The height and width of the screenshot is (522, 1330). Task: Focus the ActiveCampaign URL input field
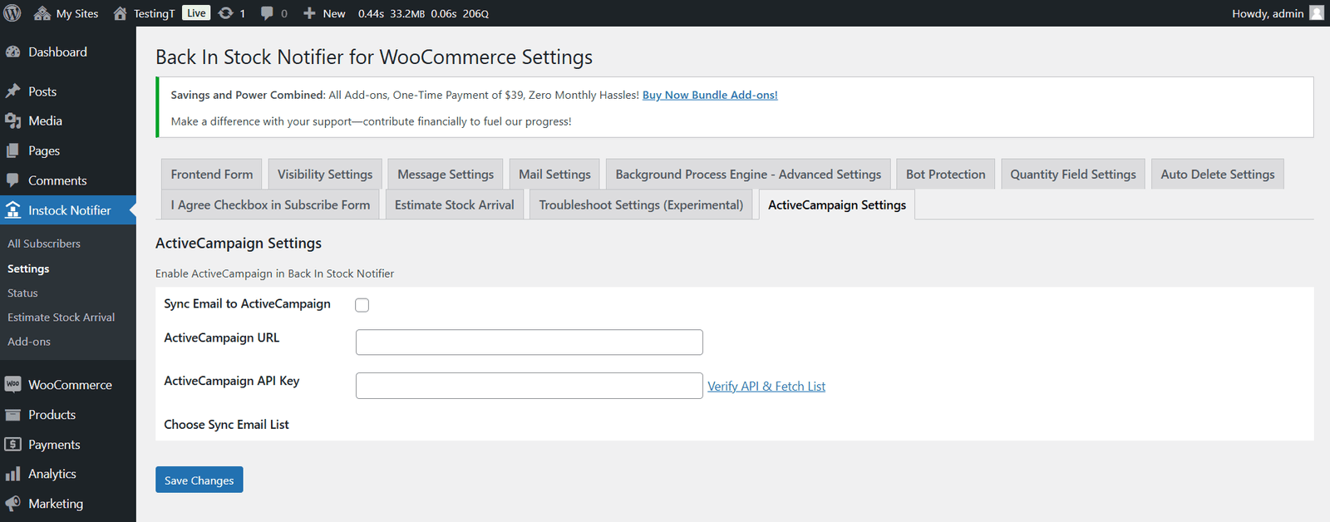[x=530, y=342]
